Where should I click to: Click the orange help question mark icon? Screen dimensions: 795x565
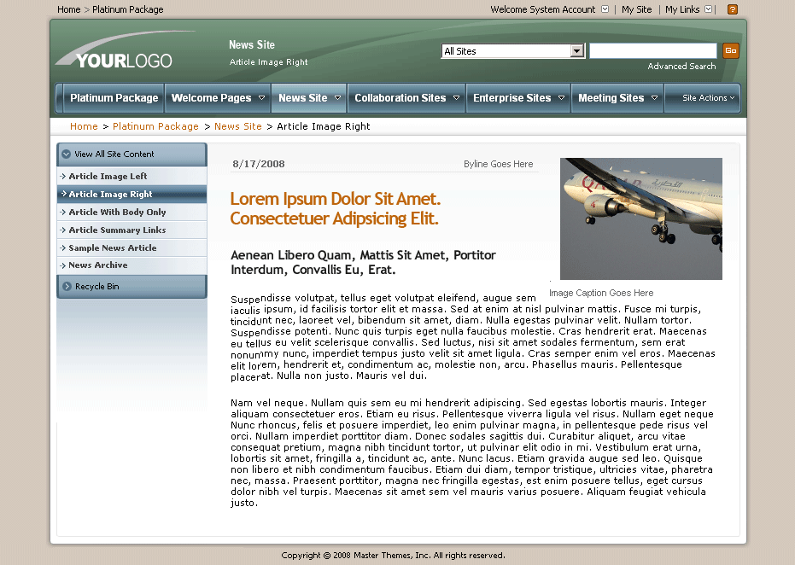(x=732, y=9)
